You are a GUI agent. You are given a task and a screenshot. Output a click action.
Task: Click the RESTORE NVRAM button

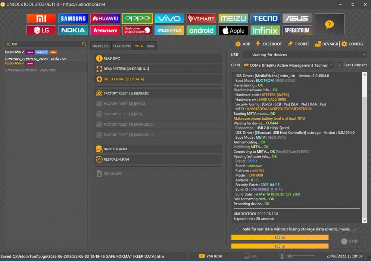point(158,159)
